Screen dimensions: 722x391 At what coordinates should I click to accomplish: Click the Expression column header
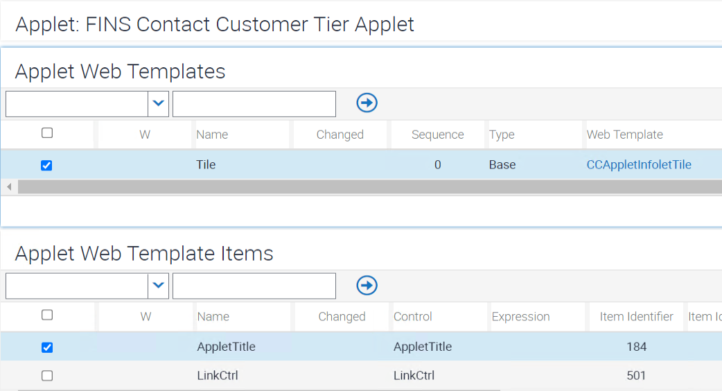pyautogui.click(x=520, y=316)
